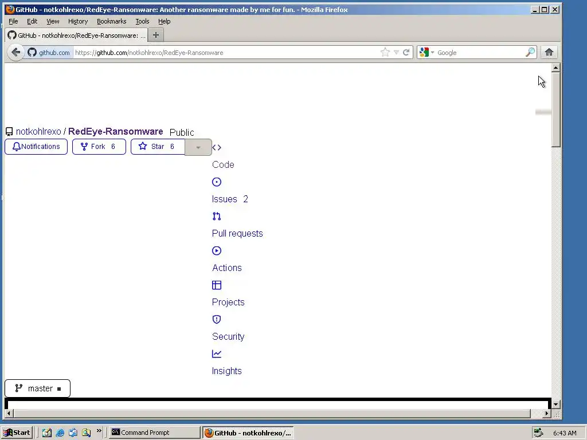The width and height of the screenshot is (587, 440).
Task: Click the vertical scrollbar up arrow
Action: point(556,68)
